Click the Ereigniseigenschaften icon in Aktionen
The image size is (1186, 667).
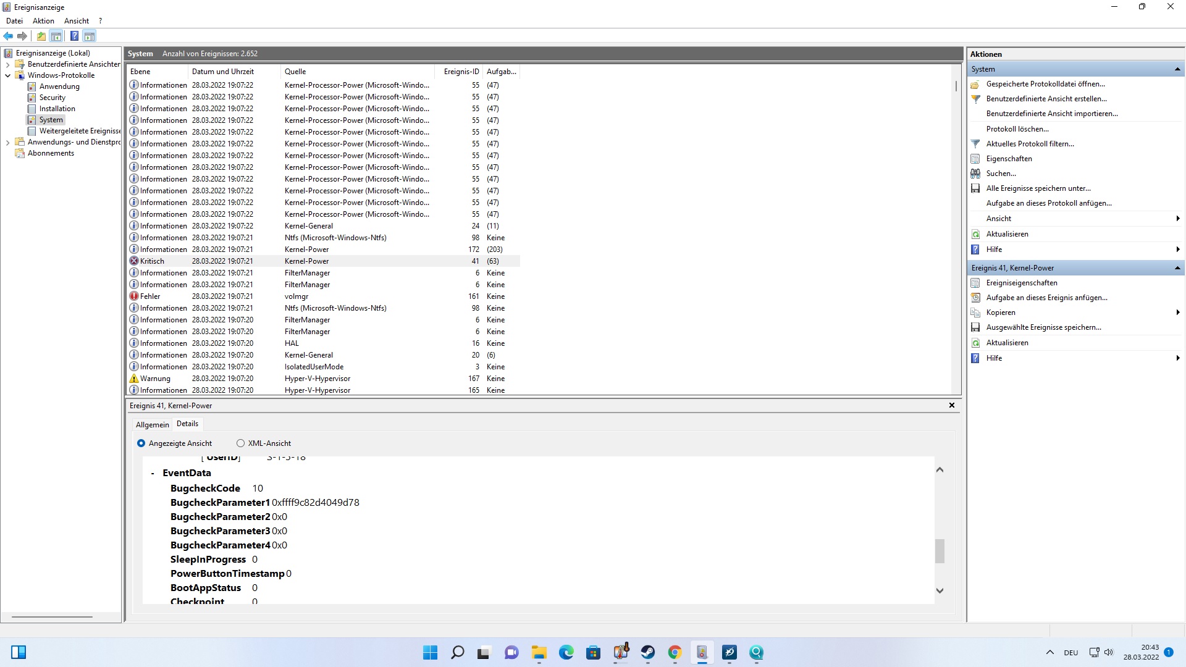pos(975,283)
